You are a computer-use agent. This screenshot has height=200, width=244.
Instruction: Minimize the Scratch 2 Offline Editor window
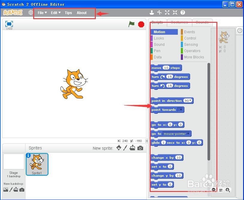tap(225, 4)
